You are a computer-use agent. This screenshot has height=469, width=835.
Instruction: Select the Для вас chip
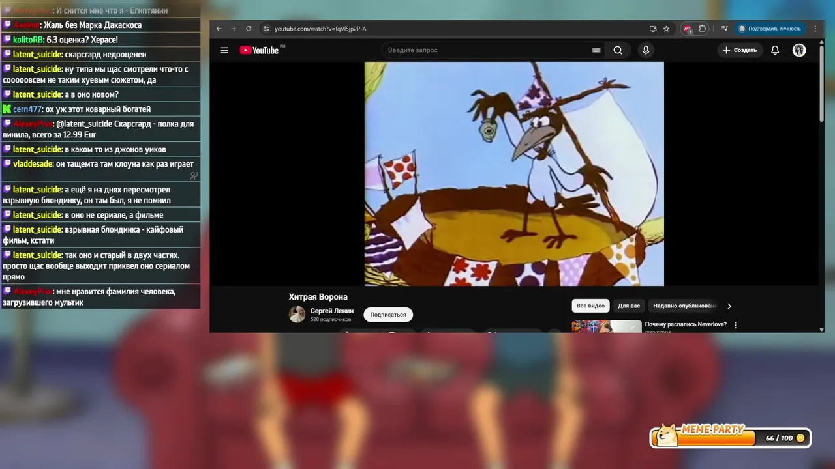[x=629, y=306]
